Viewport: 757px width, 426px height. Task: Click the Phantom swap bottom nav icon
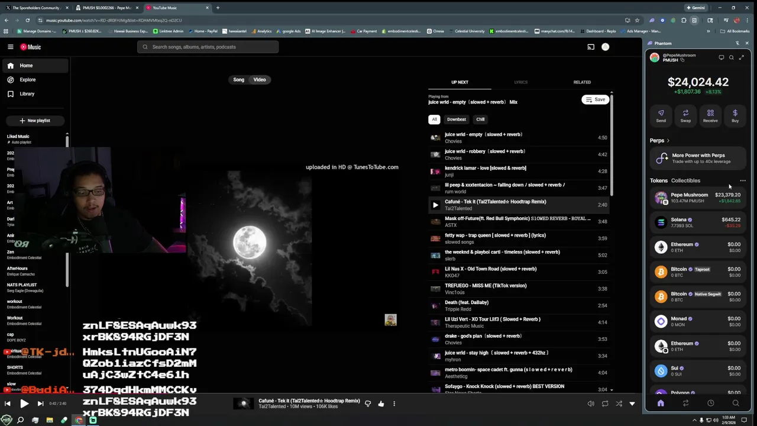coord(685,404)
